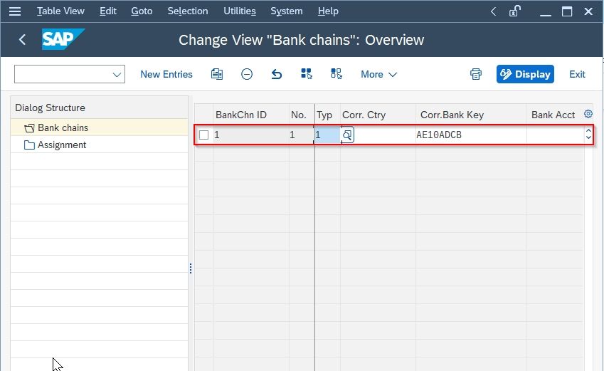The height and width of the screenshot is (371, 604).
Task: Select Assignment in Dialog Structure
Action: tap(62, 145)
